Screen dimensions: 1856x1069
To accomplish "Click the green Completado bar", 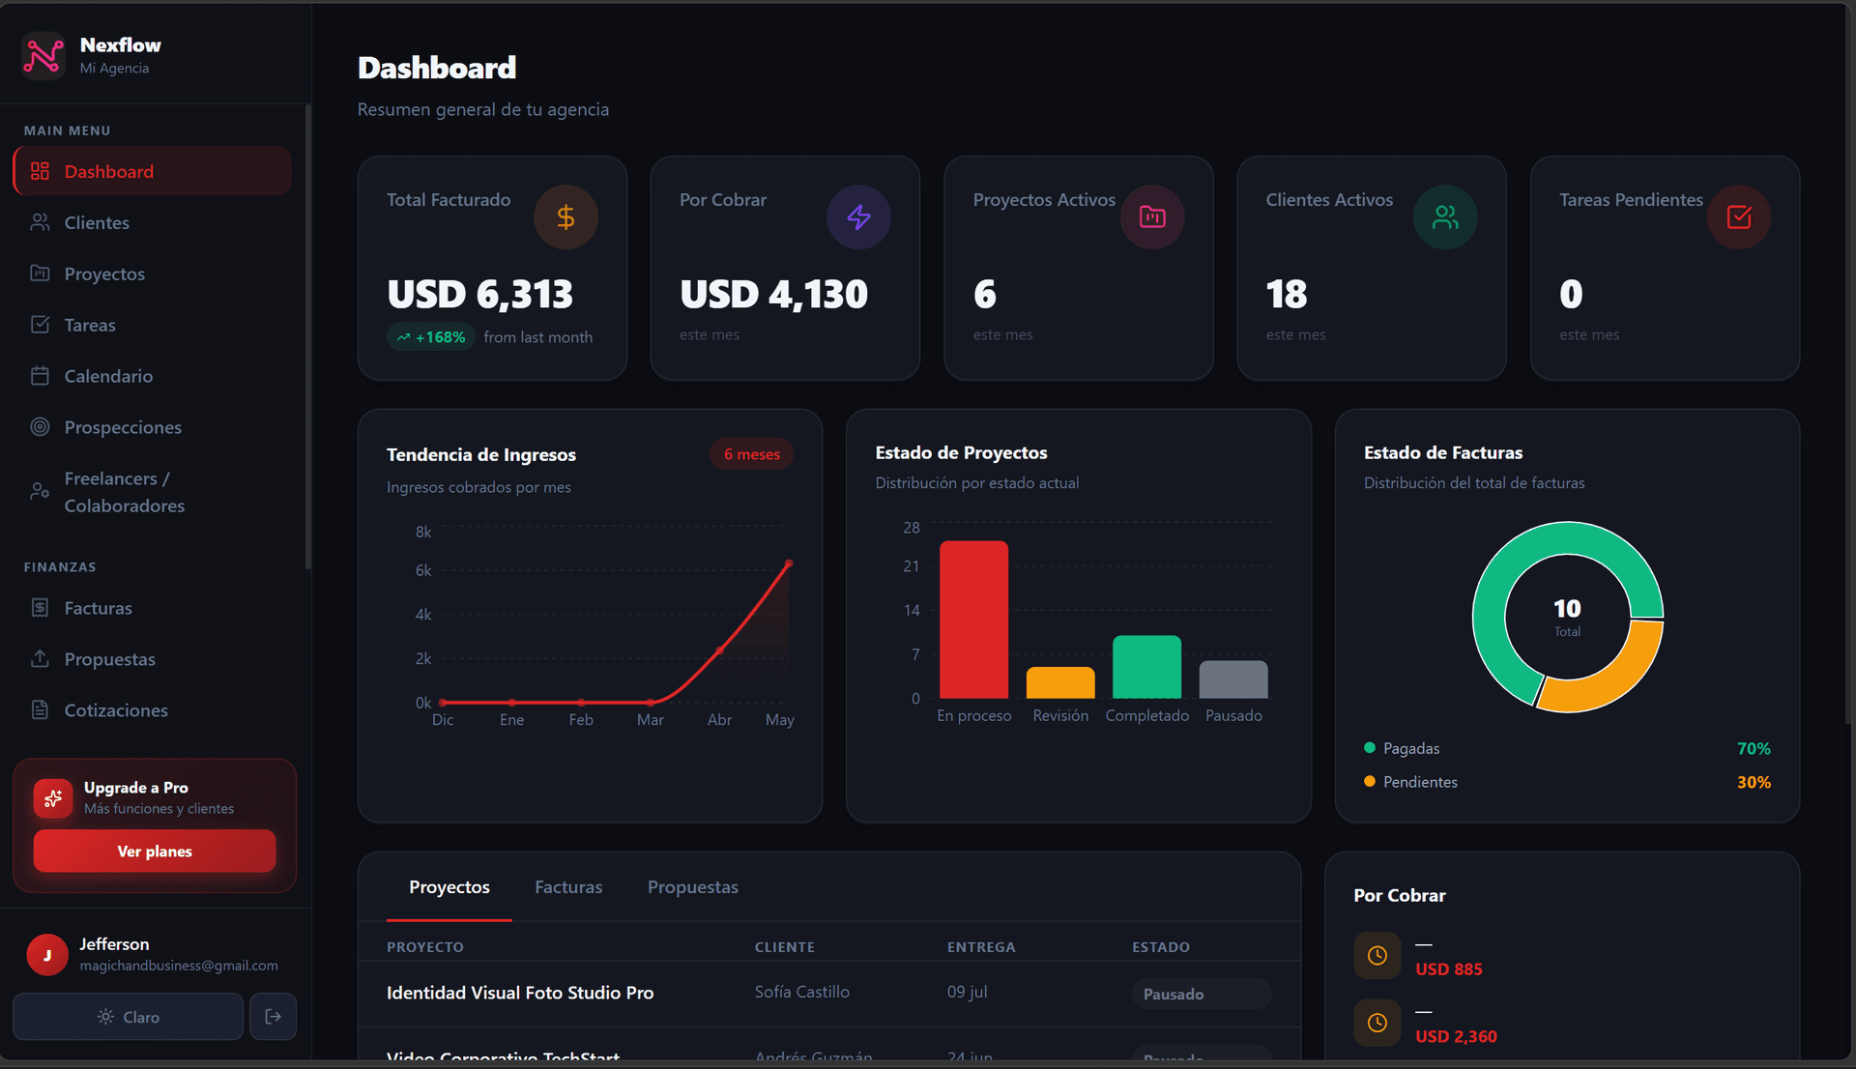I will click(1146, 667).
